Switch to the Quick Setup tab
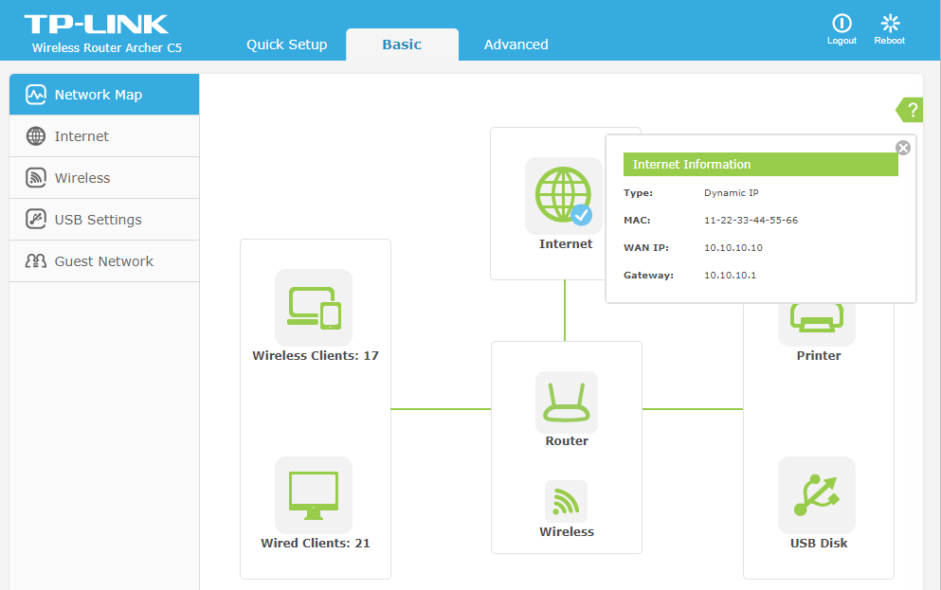941x590 pixels. coord(287,45)
